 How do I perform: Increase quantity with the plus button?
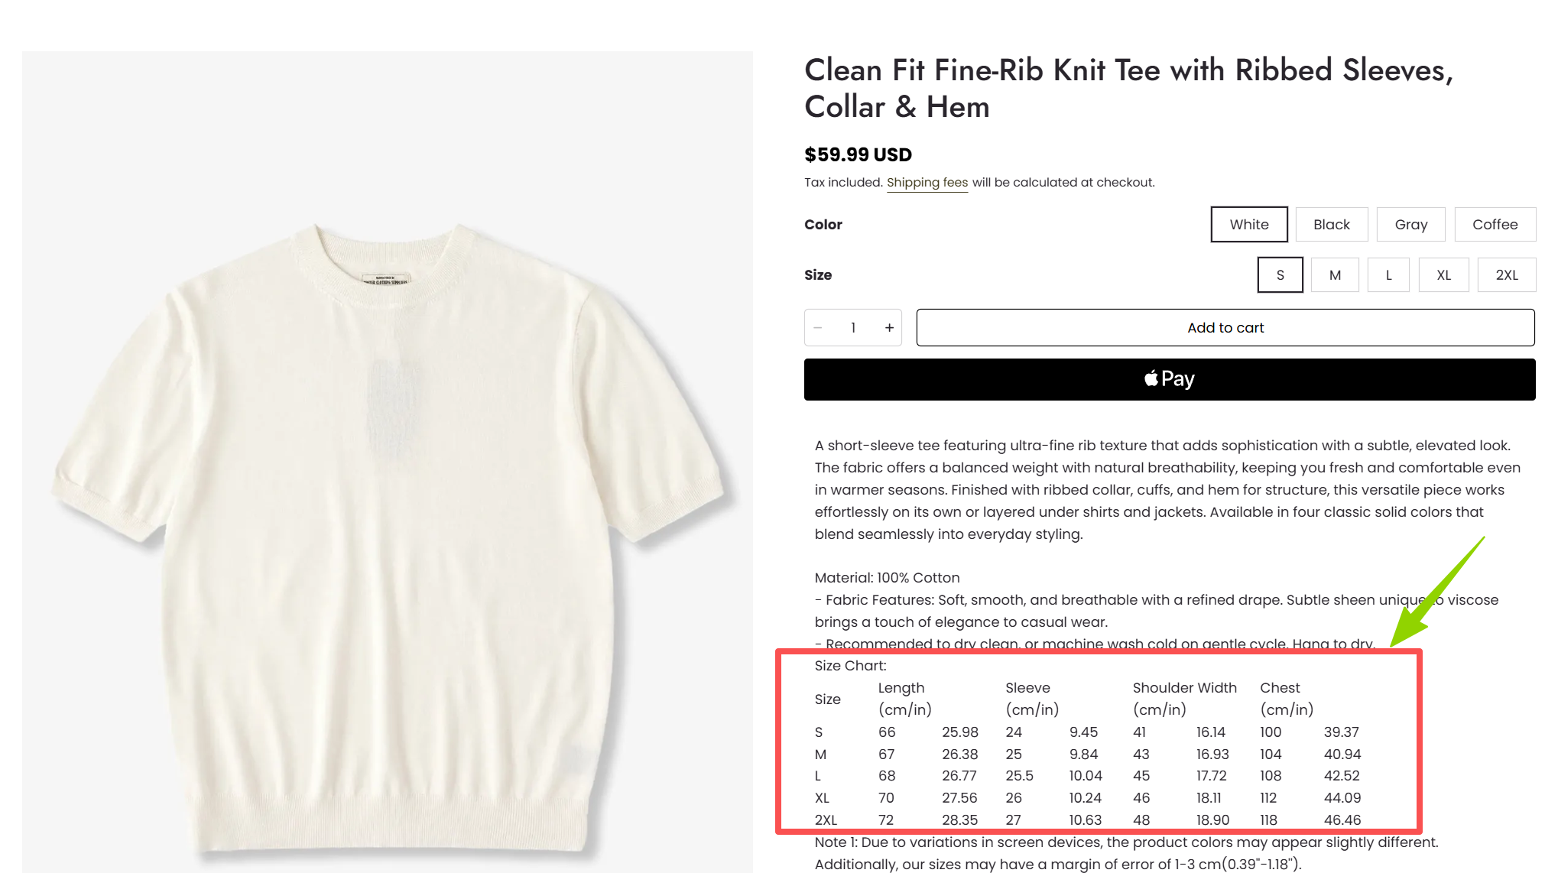(x=889, y=328)
